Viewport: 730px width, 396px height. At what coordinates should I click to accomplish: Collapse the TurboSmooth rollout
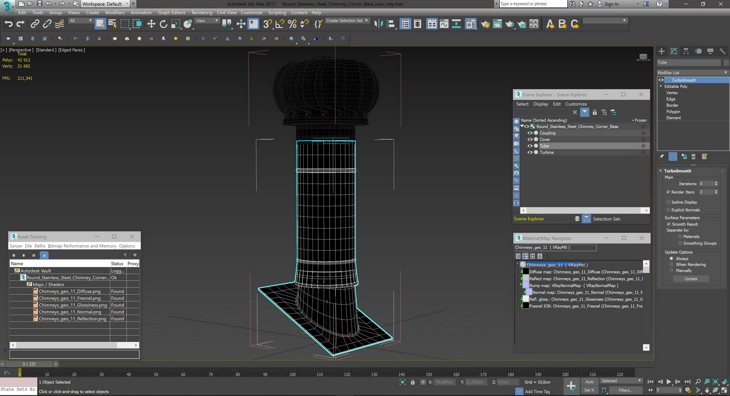678,171
